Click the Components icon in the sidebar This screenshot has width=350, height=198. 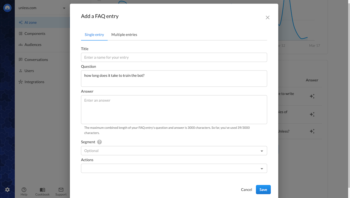[x=20, y=33]
